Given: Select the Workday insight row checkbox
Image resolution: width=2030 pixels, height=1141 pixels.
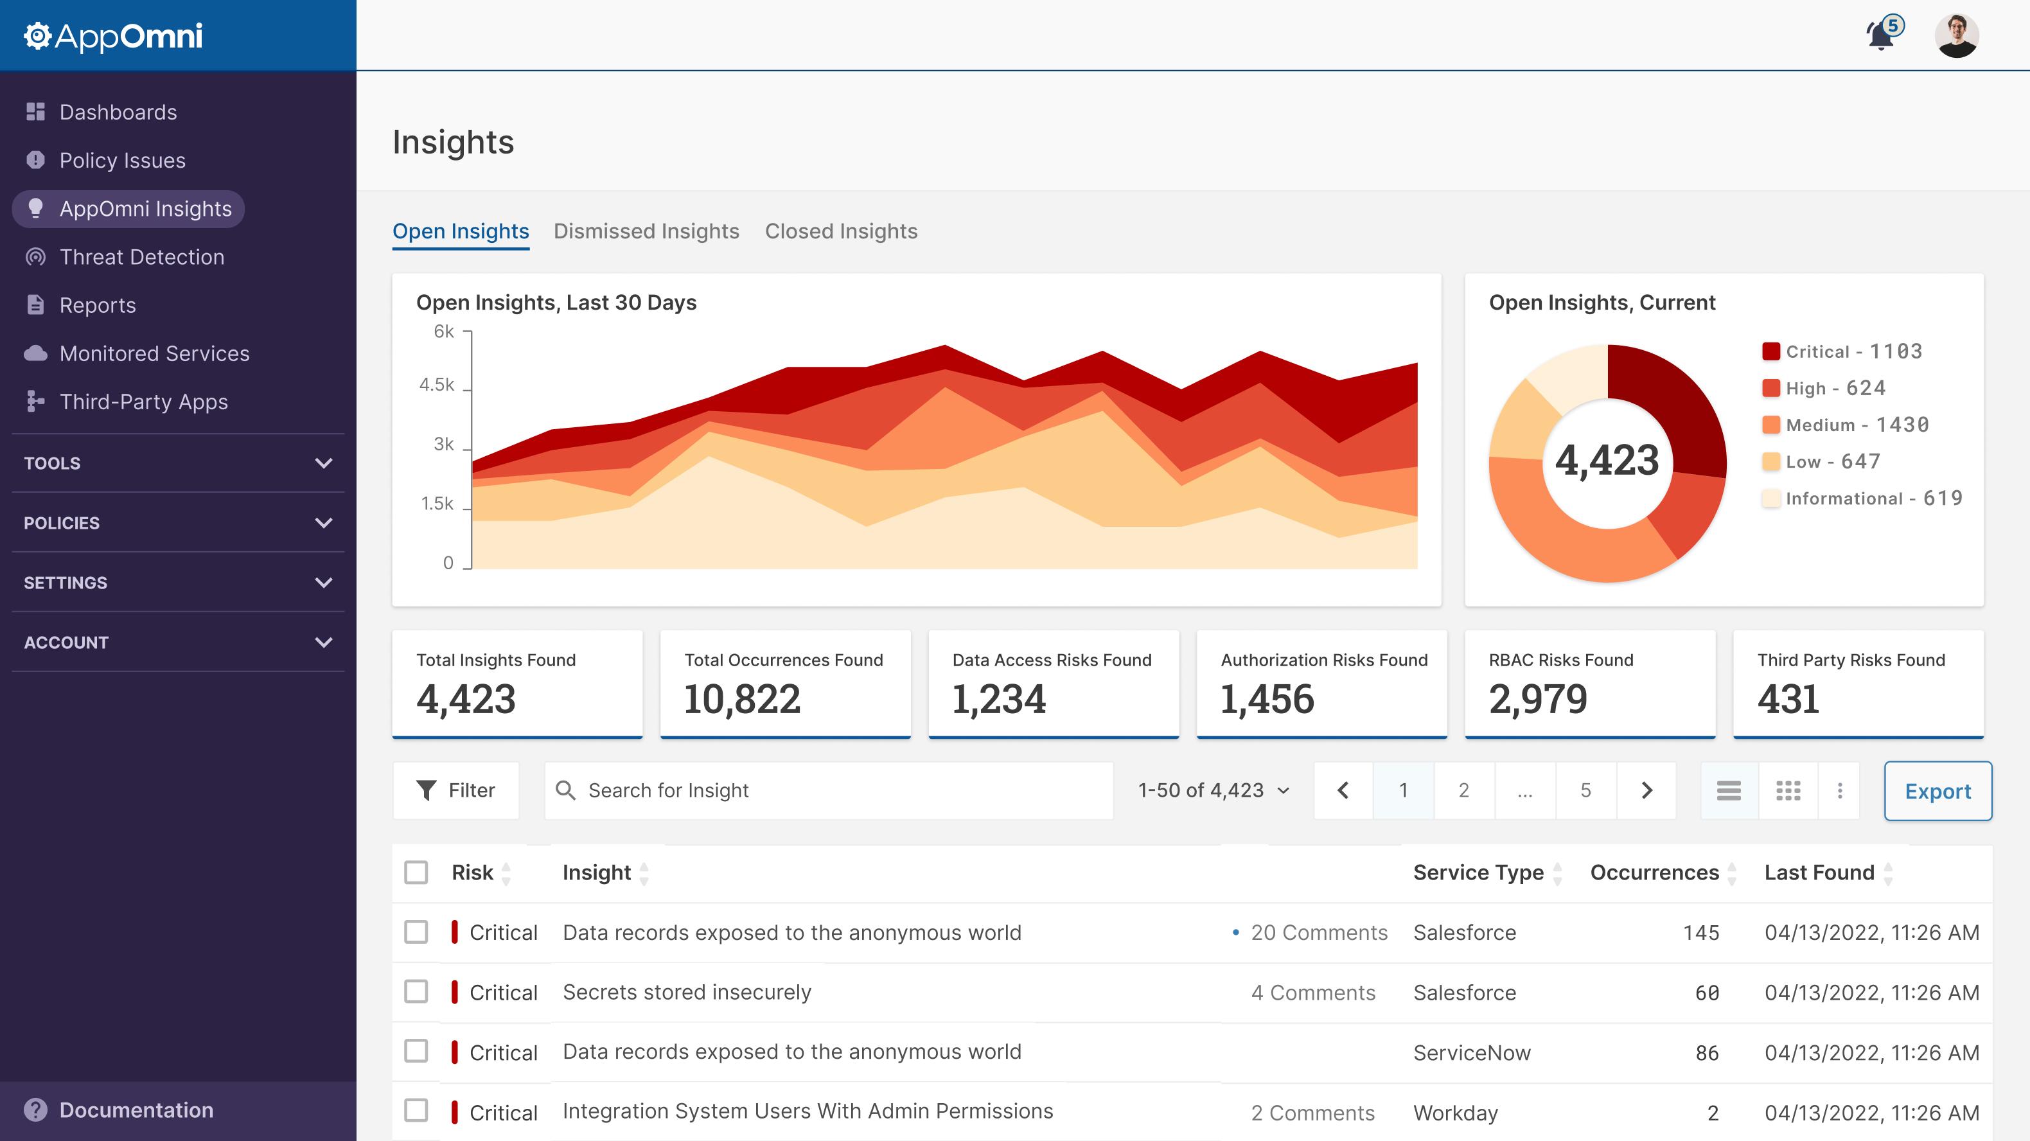Looking at the screenshot, I should coord(416,1111).
